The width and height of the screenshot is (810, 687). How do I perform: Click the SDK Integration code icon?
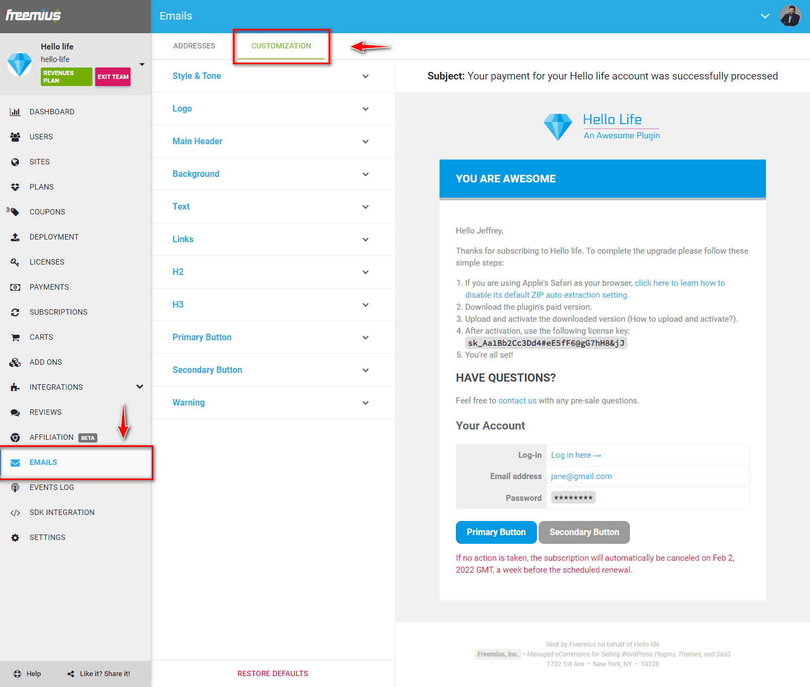15,512
